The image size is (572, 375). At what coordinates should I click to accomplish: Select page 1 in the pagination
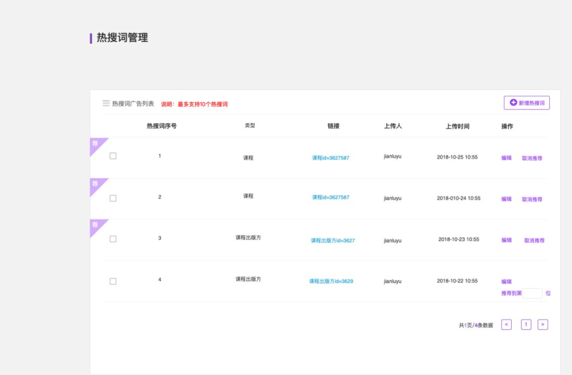[x=526, y=325]
